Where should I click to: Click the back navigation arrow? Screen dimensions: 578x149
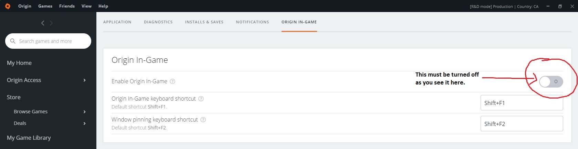tap(43, 23)
